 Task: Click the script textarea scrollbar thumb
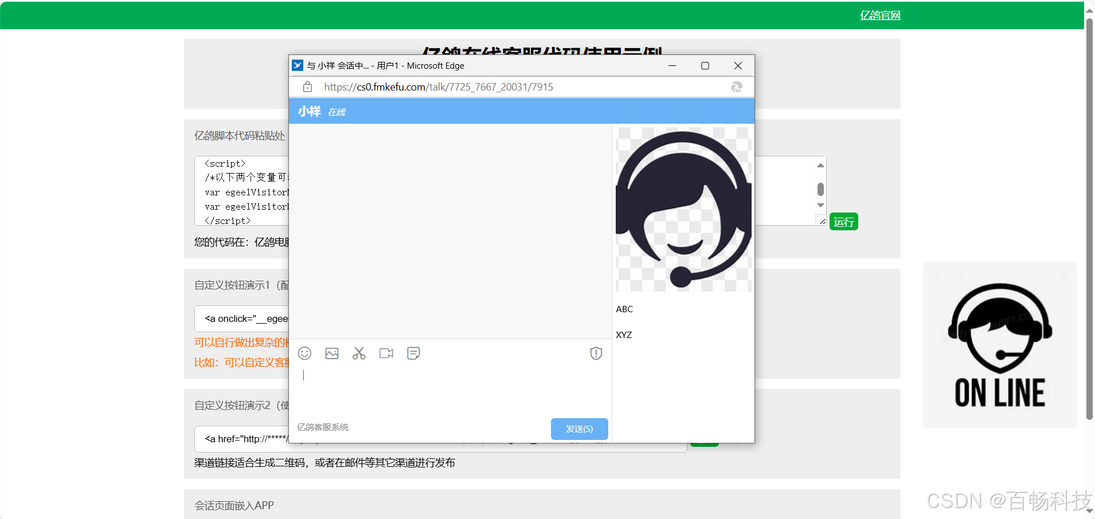tap(820, 189)
